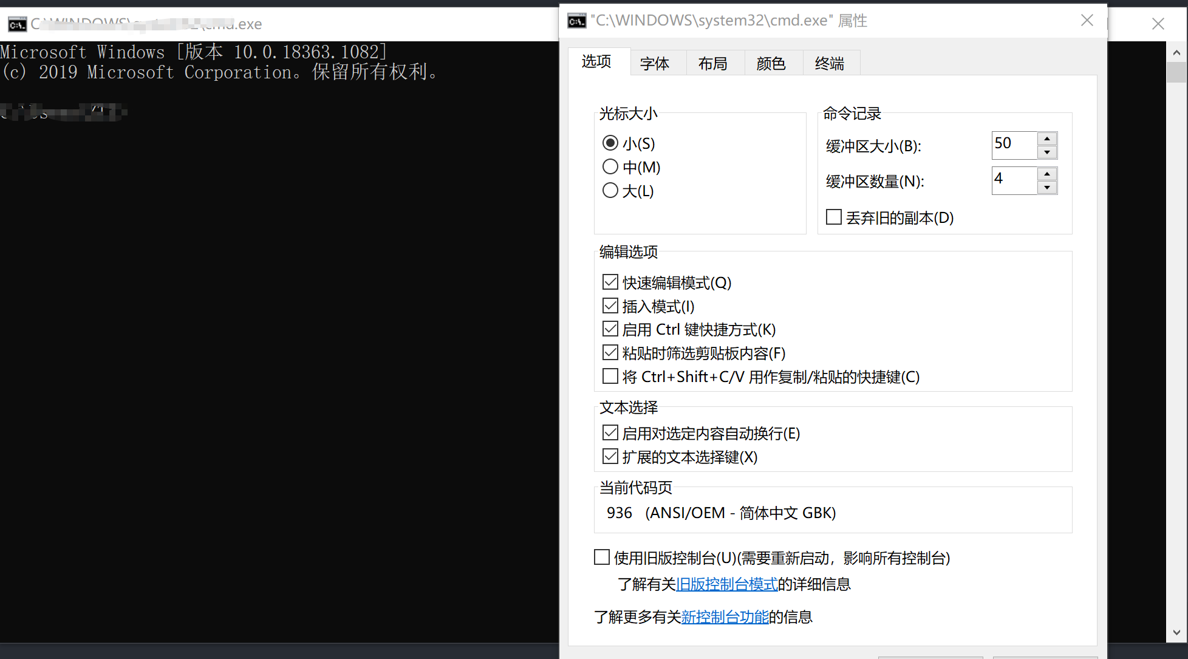The height and width of the screenshot is (659, 1188).
Task: Enable 丢弃旧的副本(D) checkbox
Action: click(x=834, y=217)
